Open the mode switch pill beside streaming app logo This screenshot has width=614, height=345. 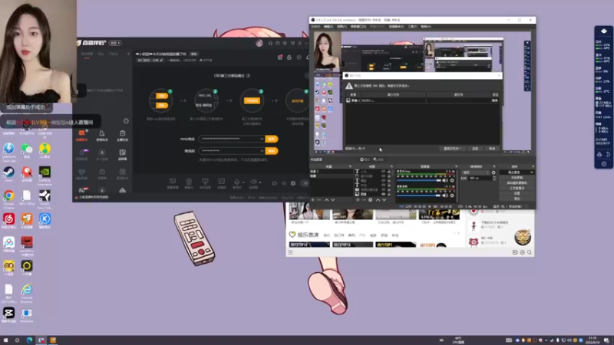[115, 43]
